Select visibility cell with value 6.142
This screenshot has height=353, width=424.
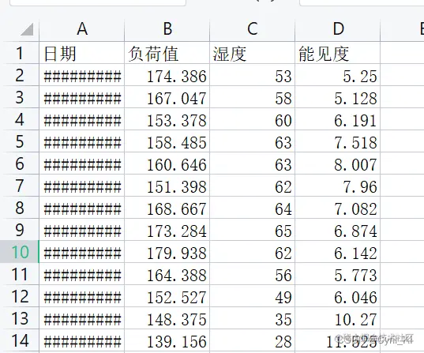(x=337, y=252)
